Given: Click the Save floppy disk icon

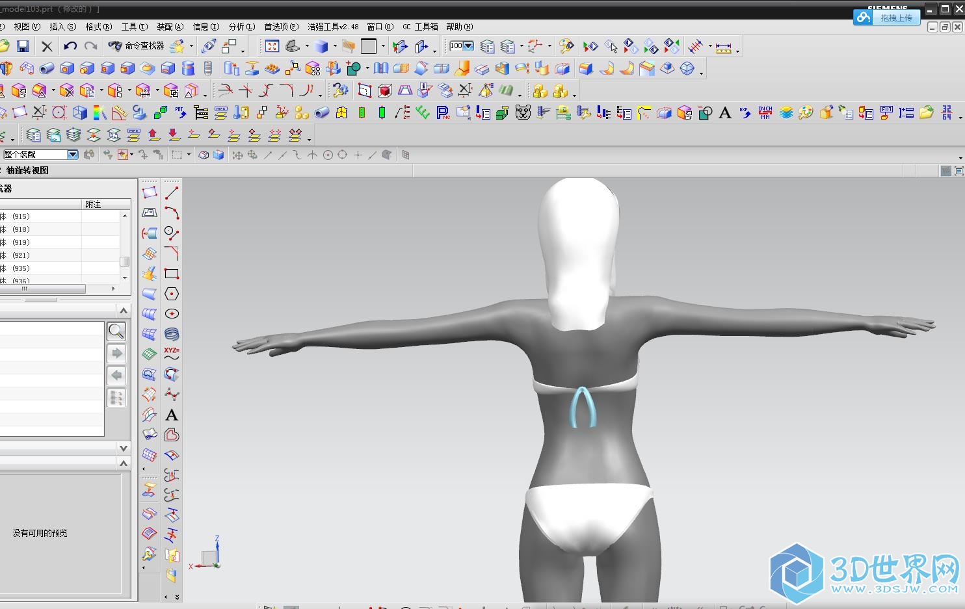Looking at the screenshot, I should click(x=23, y=46).
